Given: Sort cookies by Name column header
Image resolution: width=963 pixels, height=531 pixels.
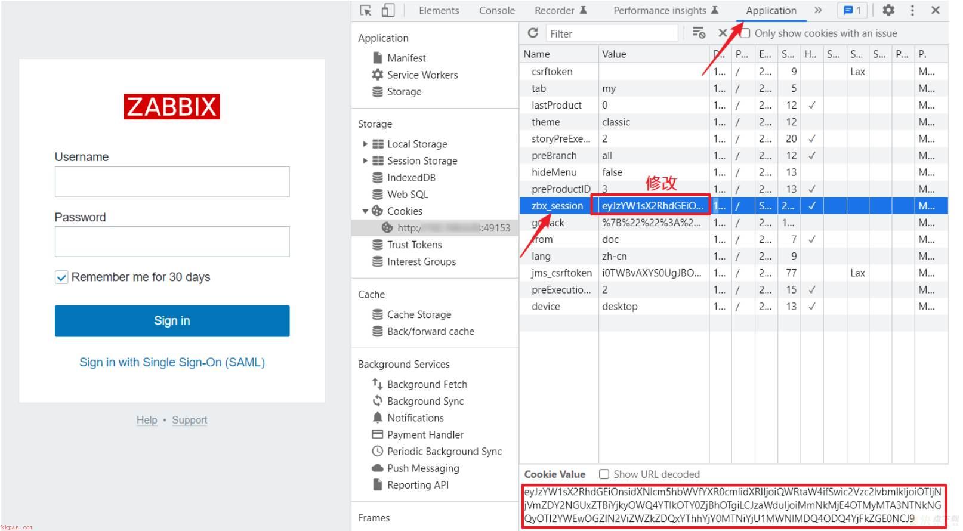Looking at the screenshot, I should 559,54.
